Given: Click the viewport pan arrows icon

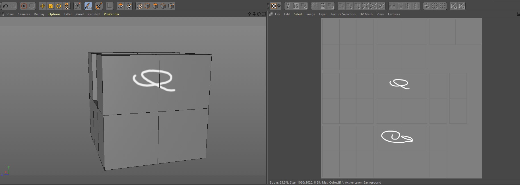Looking at the screenshot, I should tap(249, 14).
